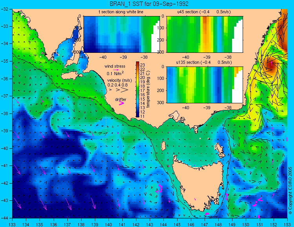
Task: Click the '14' colorbar tick value
Action: coord(142,103)
